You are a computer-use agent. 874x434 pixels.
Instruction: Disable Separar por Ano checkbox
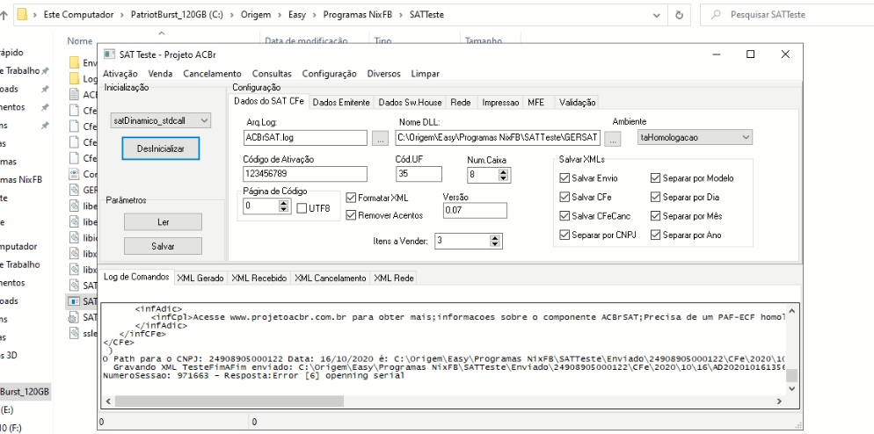656,235
